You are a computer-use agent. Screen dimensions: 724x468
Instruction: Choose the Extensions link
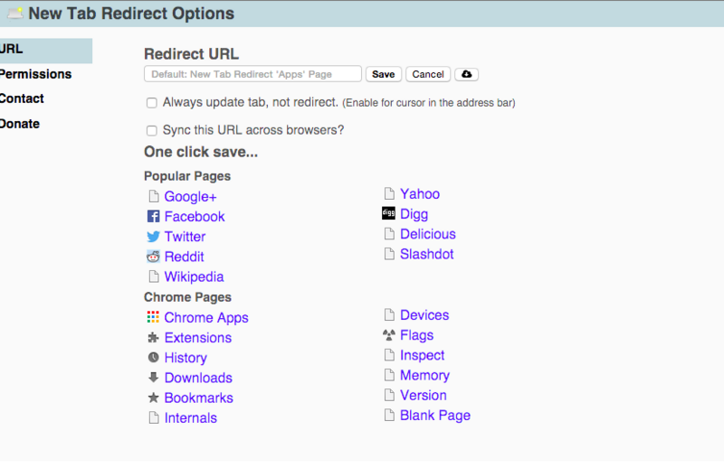[x=197, y=338]
